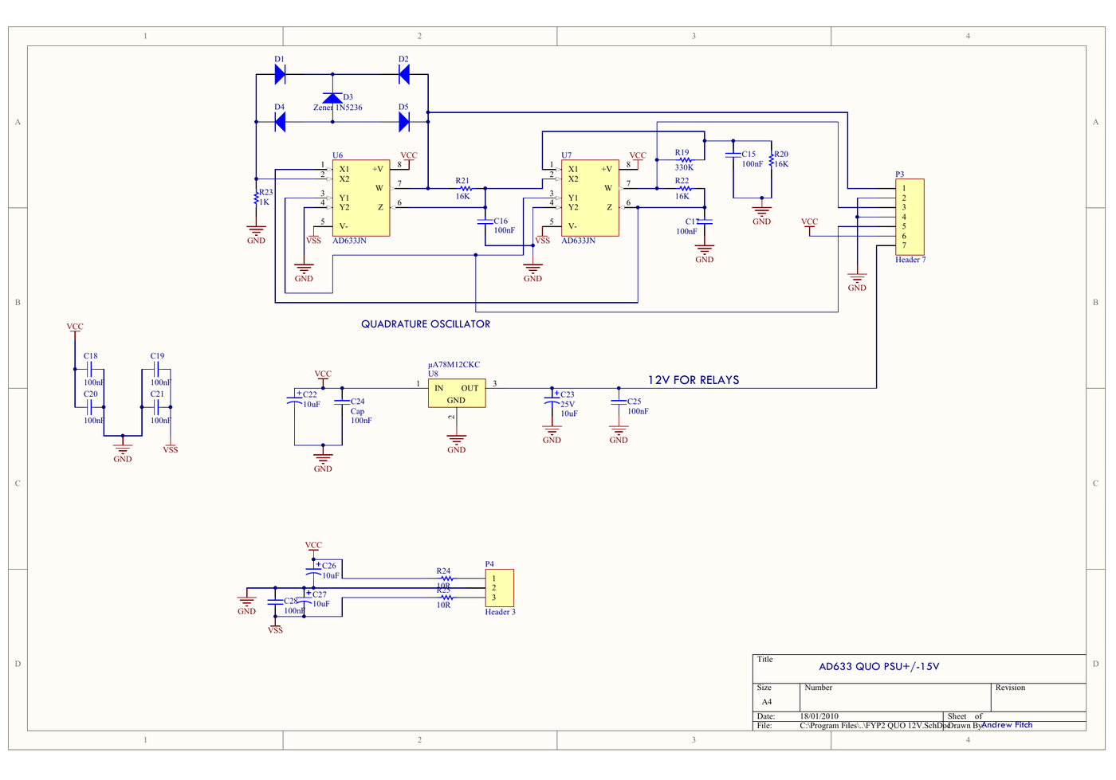1116x780 pixels.
Task: Click the U7 AD633JN chip body
Action: [590, 198]
